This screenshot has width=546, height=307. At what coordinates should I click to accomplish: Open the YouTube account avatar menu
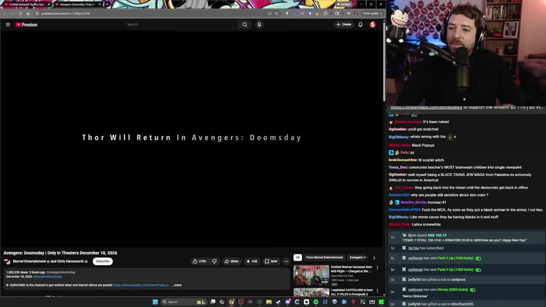tap(373, 24)
